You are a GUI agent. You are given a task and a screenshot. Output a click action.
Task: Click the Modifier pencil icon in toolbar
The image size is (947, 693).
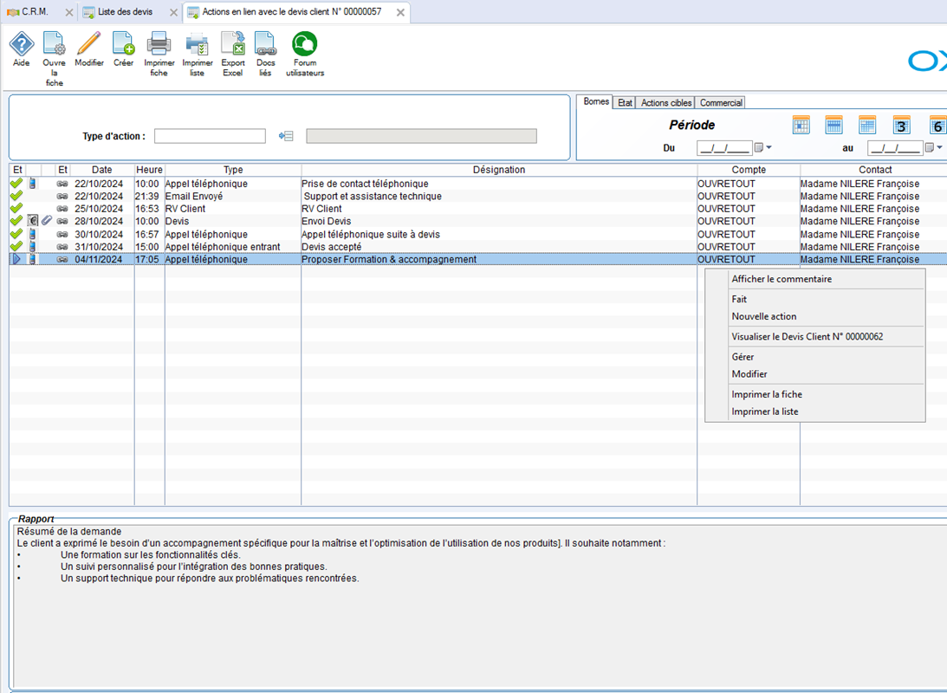(x=88, y=44)
